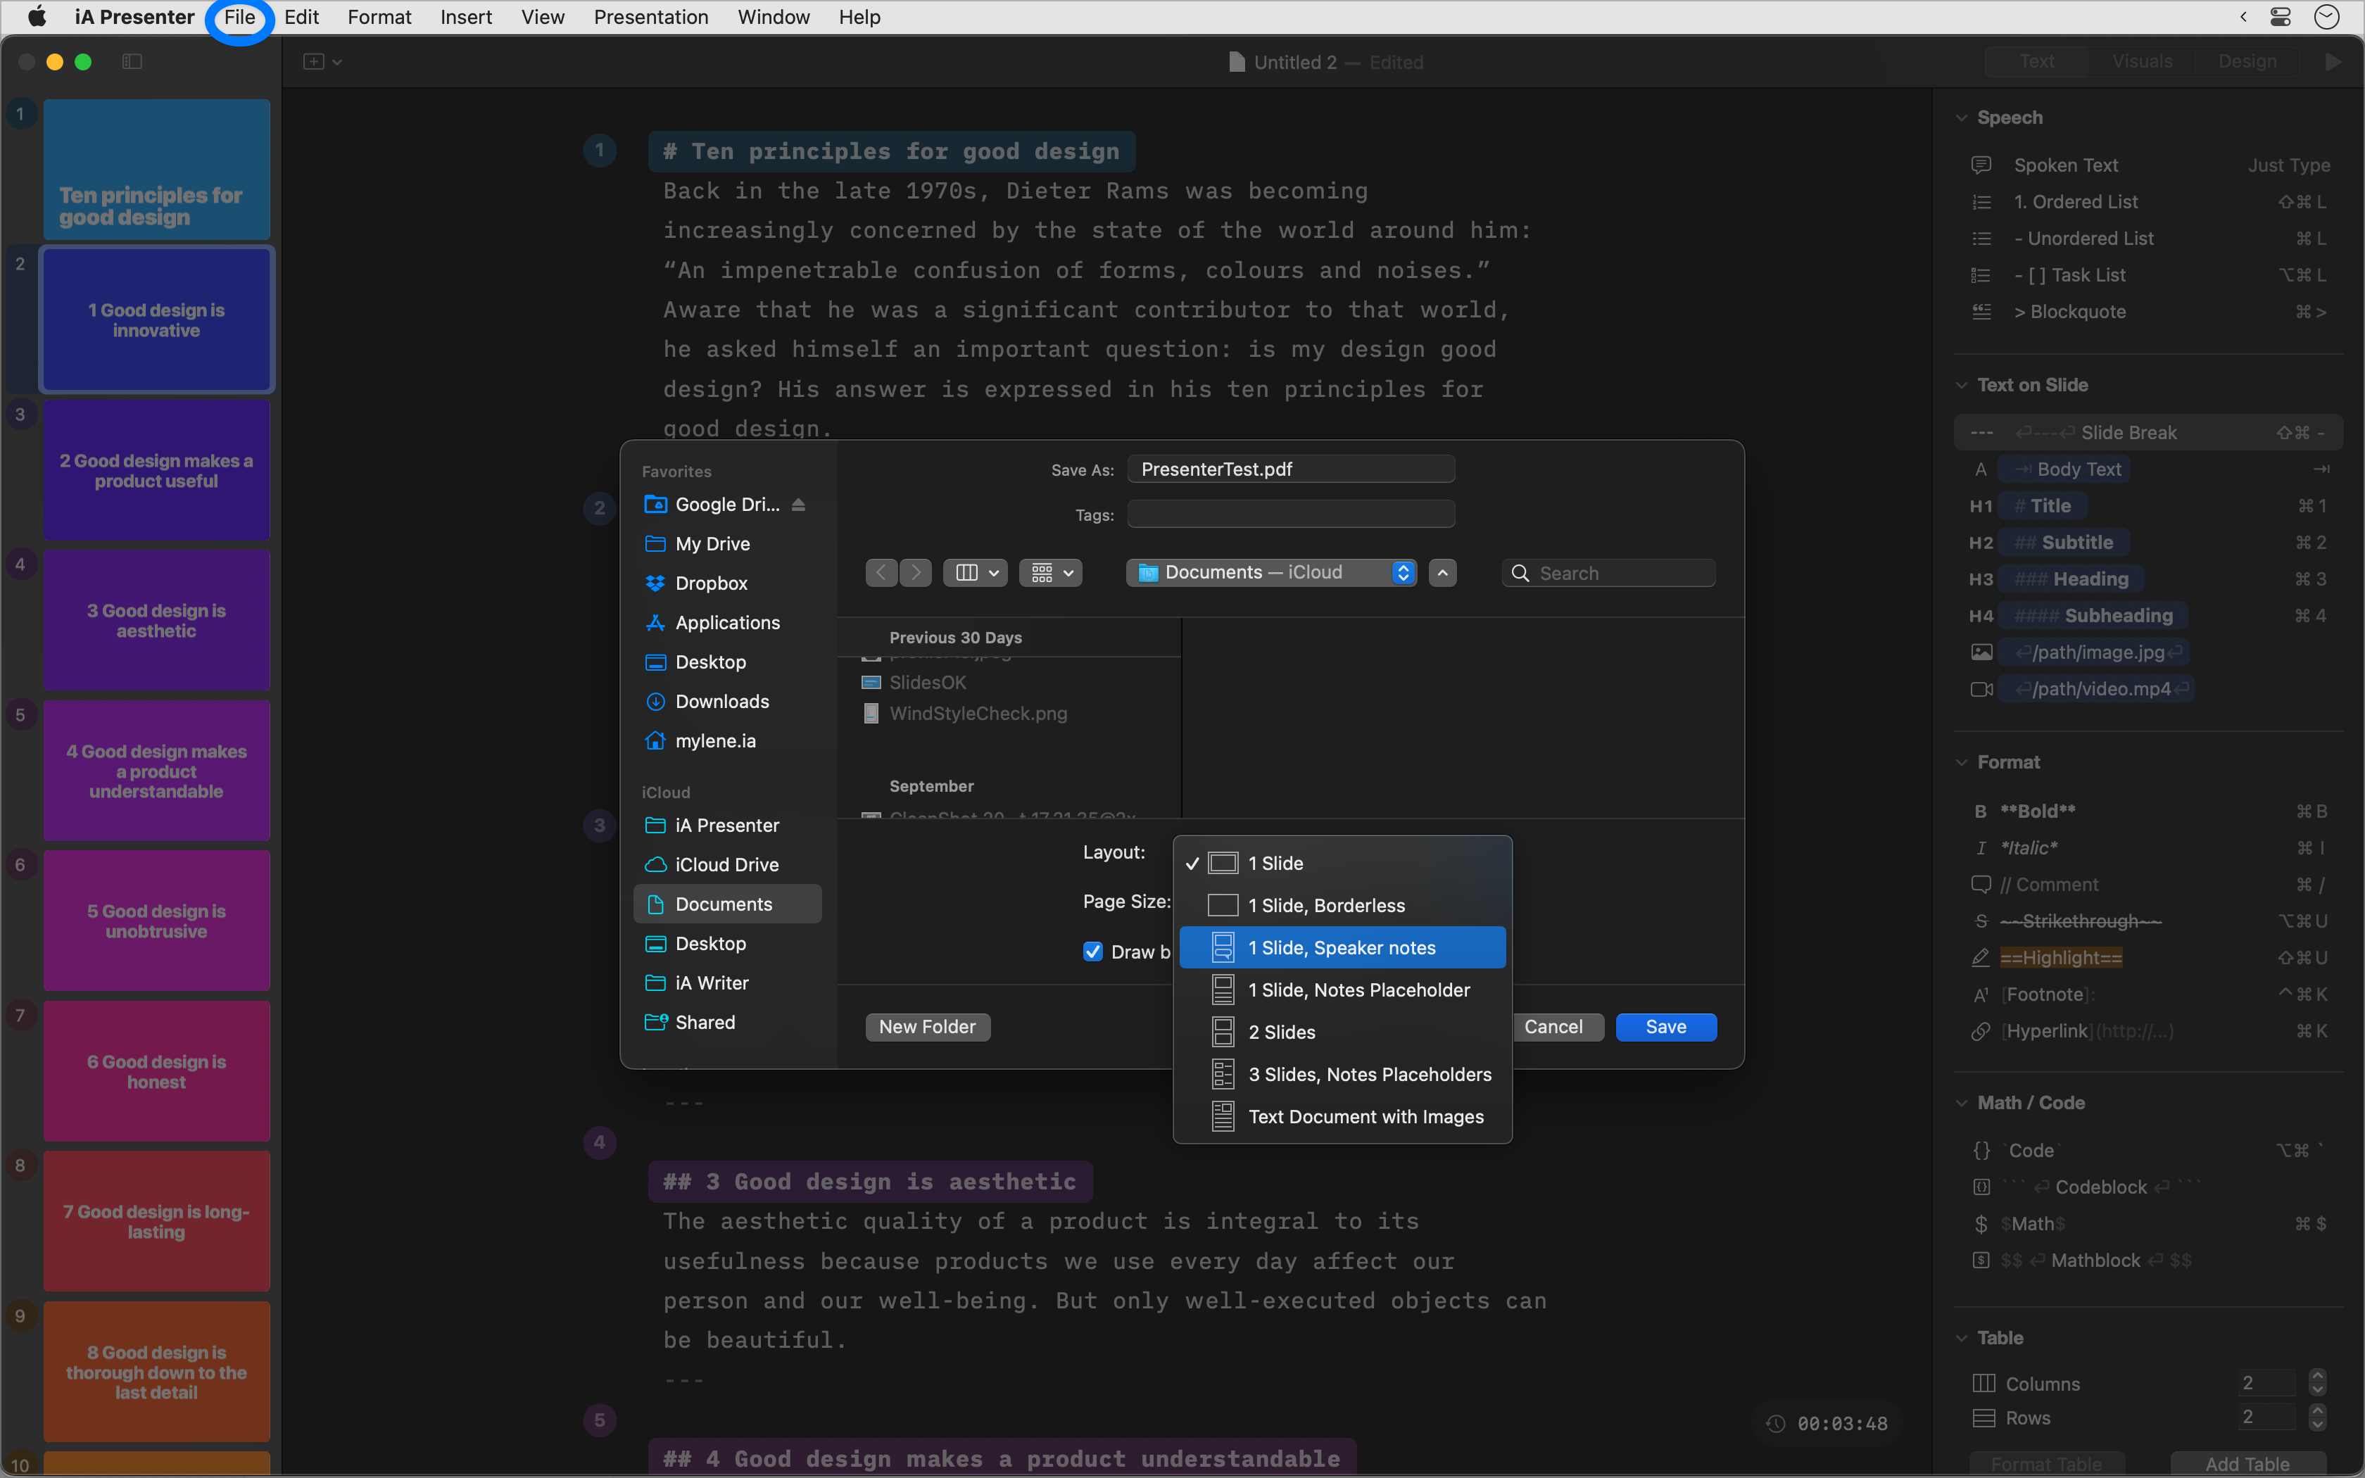Collapse the Text on Slide section

click(x=1960, y=385)
